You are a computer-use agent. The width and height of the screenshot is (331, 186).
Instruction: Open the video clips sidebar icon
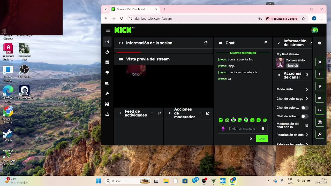pos(107,83)
